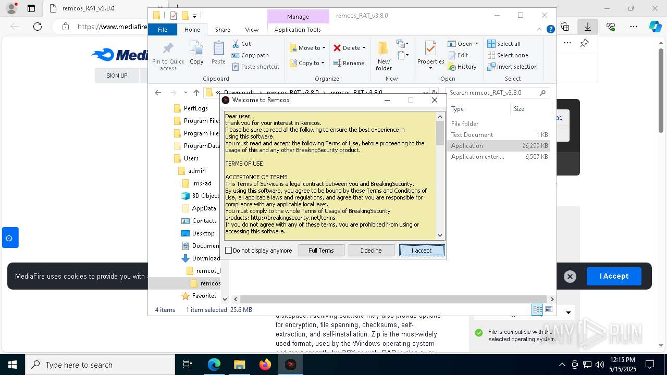The image size is (667, 375).
Task: Accept MediaFire cookies banner
Action: coord(614,276)
